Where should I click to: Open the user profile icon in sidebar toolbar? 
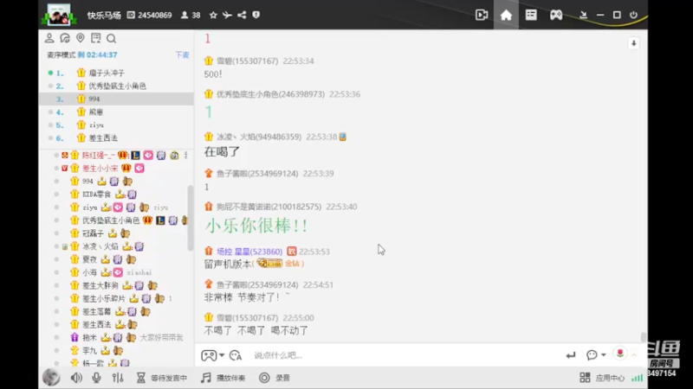(x=49, y=38)
